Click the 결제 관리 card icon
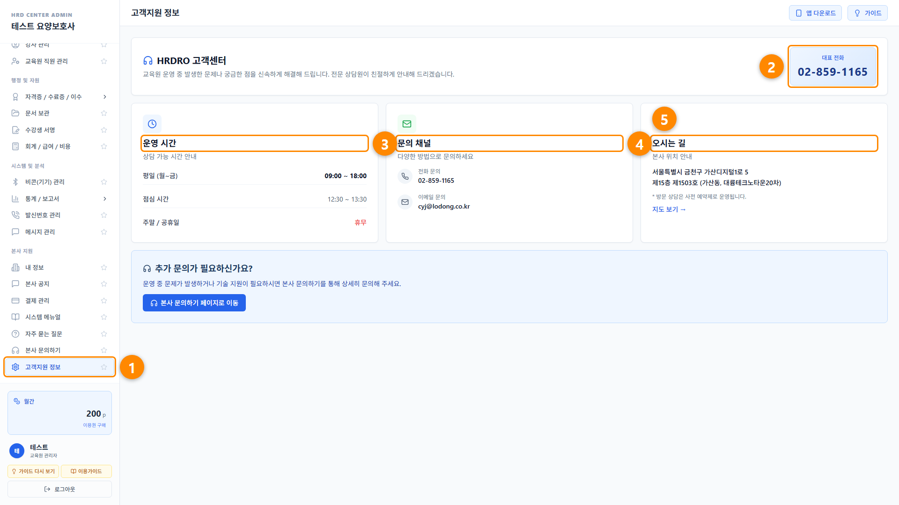Viewport: 899px width, 505px height. point(15,301)
